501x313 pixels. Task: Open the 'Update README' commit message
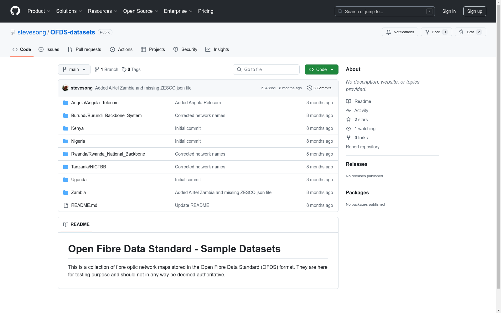[x=192, y=205]
